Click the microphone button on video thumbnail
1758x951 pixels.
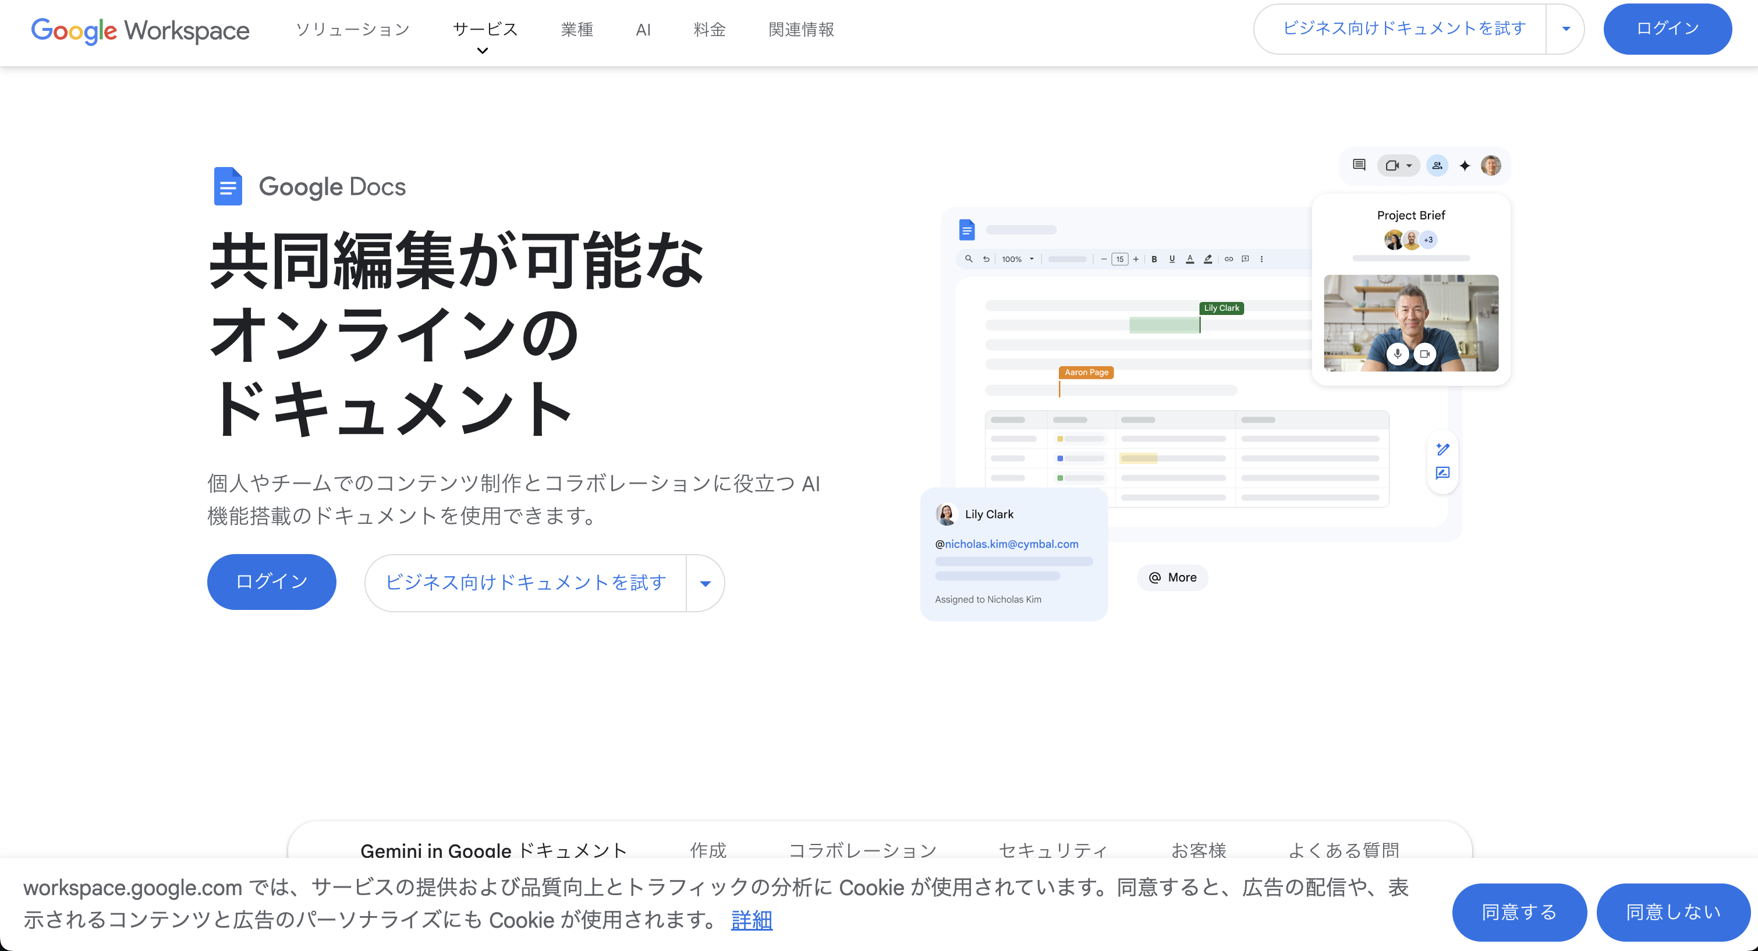(1398, 354)
